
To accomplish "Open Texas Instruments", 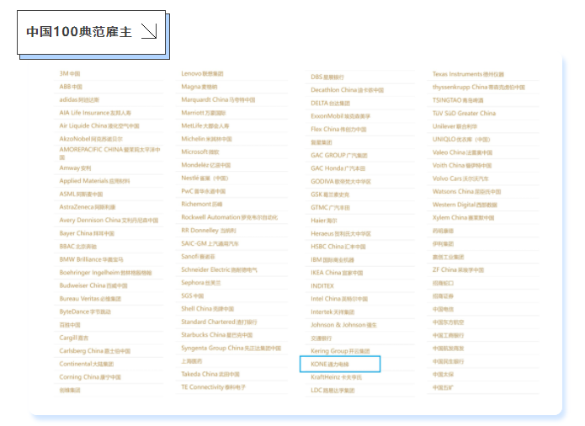I will 468,74.
